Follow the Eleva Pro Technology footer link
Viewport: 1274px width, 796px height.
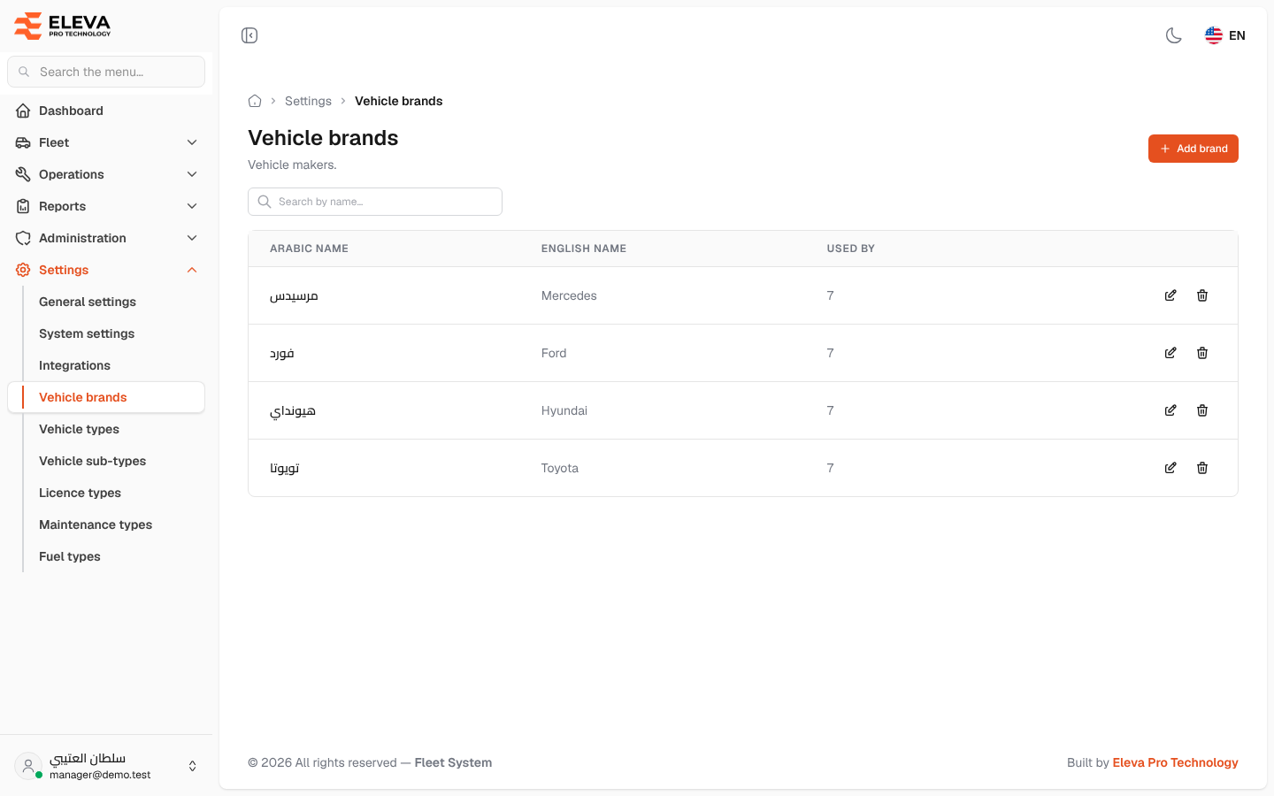(1175, 762)
